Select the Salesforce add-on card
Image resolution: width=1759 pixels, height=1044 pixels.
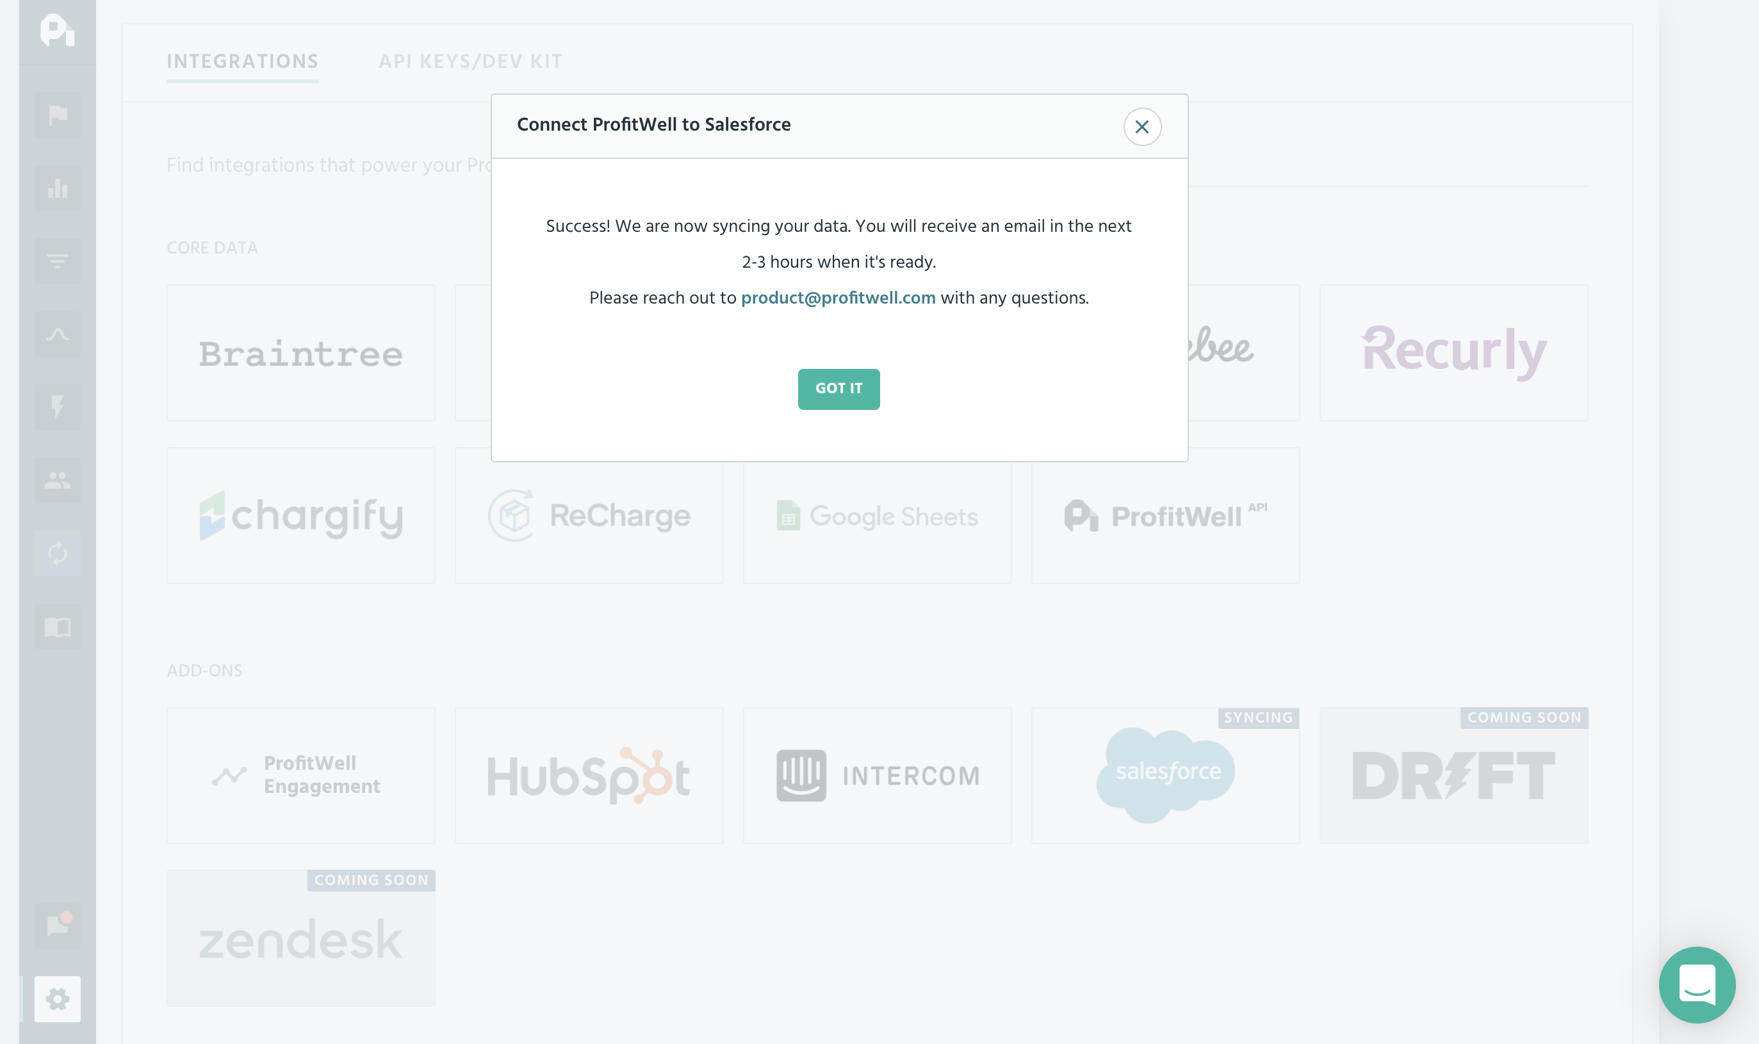pos(1165,775)
